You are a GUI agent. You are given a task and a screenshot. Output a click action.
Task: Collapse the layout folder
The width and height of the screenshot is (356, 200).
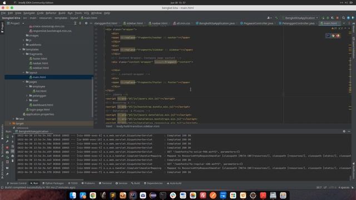point(23,72)
